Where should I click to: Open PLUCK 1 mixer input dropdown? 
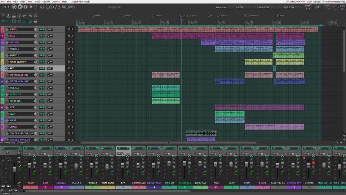point(74,154)
